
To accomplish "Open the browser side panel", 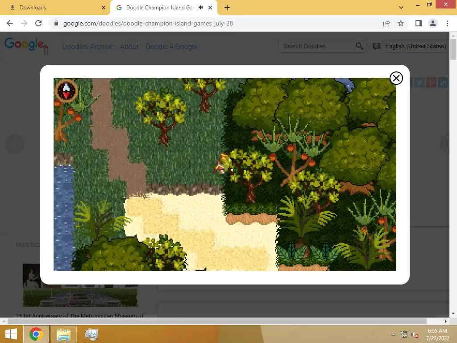I will pos(419,23).
